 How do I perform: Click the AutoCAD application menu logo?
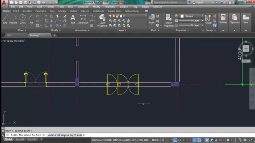4,3
